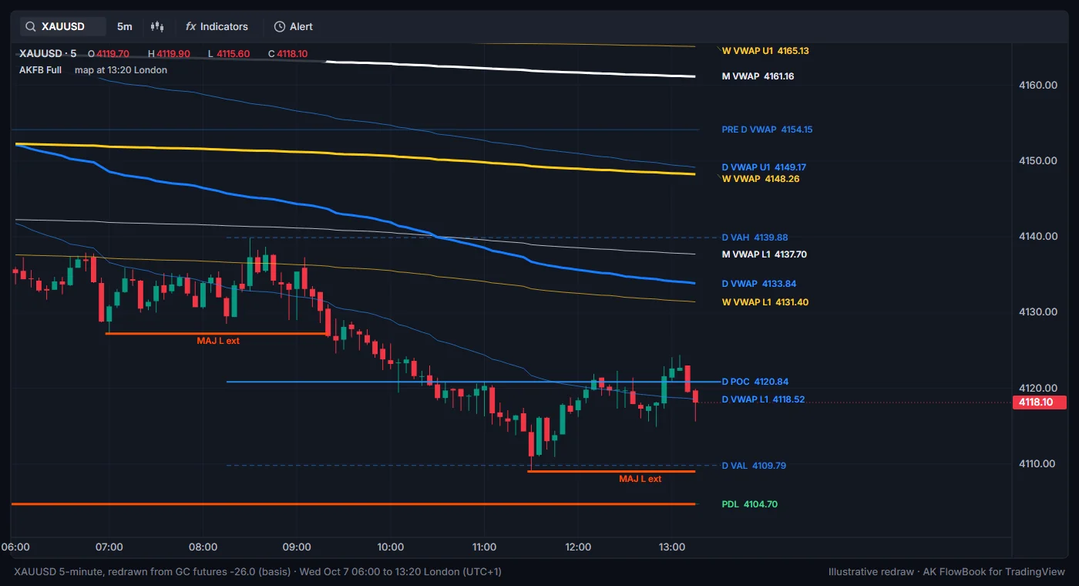Select the W VWAP L1 4131.40 label
This screenshot has width=1079, height=586.
coord(765,302)
